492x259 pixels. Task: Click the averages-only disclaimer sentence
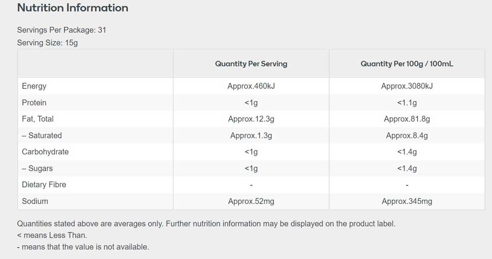pos(206,224)
